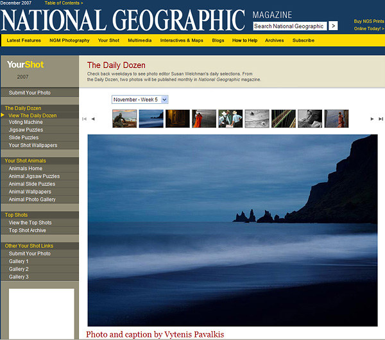The image size is (385, 340).
Task: Focus the Search National Geographic field
Action: (289, 26)
